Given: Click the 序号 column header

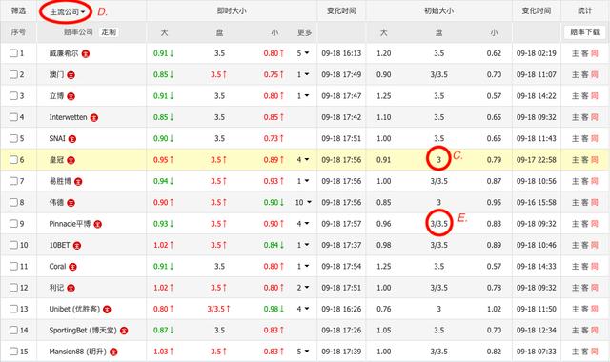Looking at the screenshot, I should click(x=18, y=32).
